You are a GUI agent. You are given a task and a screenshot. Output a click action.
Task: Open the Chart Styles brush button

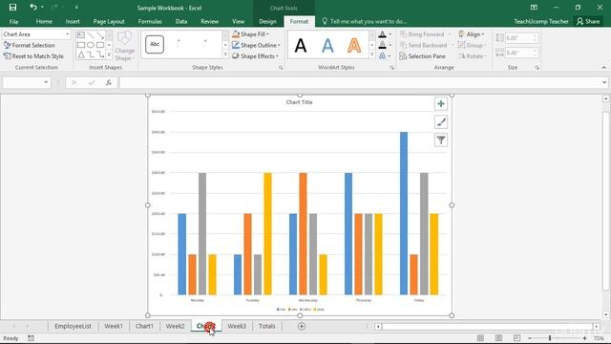pos(441,122)
